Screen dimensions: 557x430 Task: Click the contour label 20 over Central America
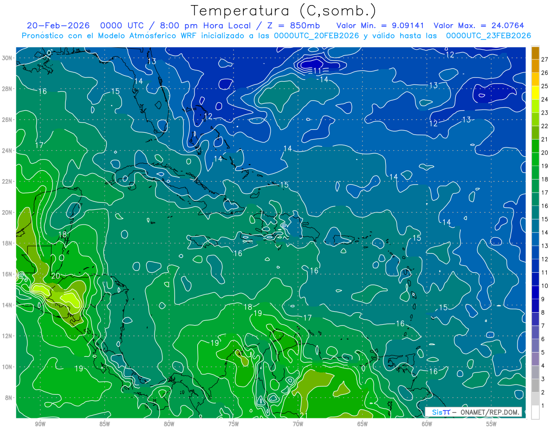(x=56, y=276)
